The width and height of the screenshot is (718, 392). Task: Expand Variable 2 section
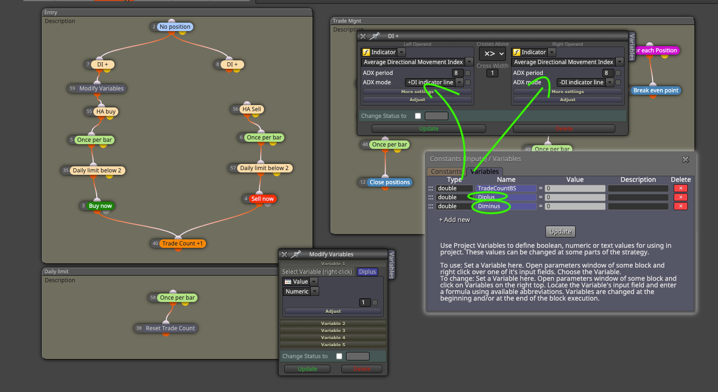pos(333,324)
